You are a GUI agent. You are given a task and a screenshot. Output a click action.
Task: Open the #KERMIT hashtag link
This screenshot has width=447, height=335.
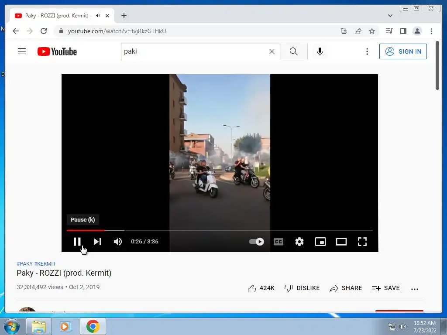45,264
